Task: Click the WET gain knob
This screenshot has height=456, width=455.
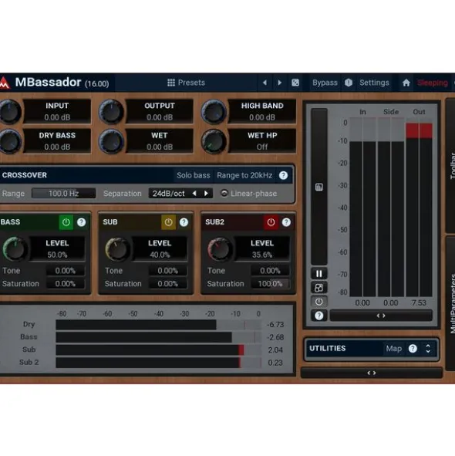Action: [111, 141]
